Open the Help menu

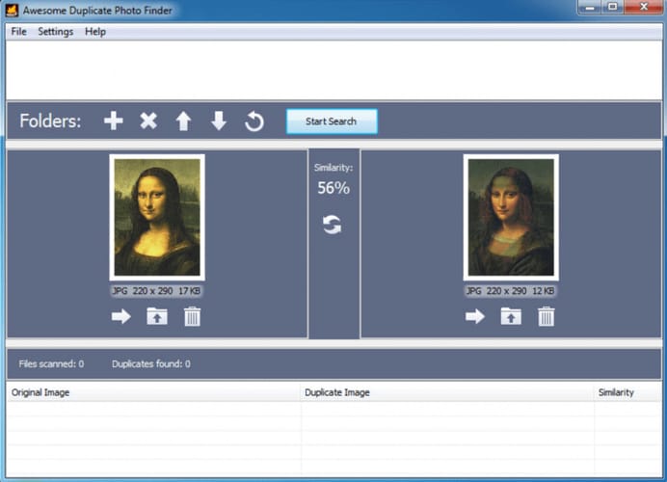point(95,32)
